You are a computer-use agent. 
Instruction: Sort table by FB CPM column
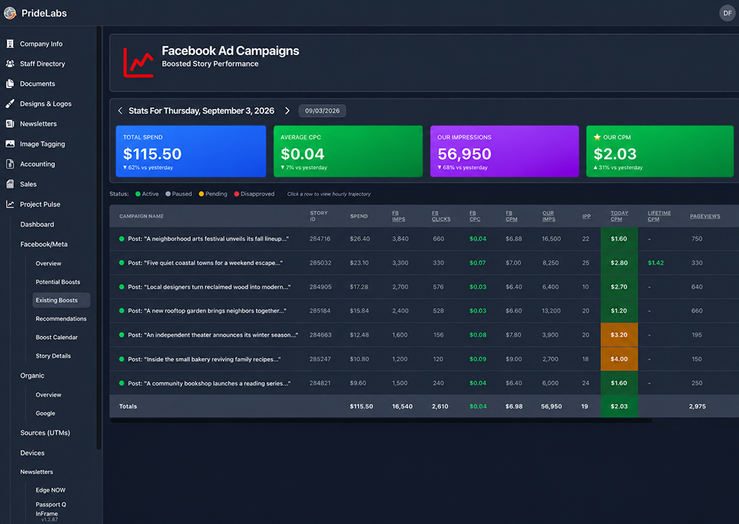click(512, 216)
